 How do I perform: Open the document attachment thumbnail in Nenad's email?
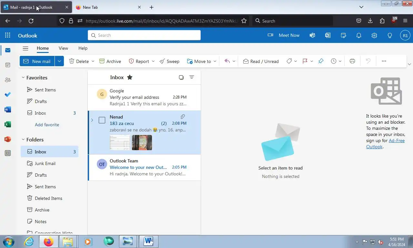pyautogui.click(x=120, y=142)
